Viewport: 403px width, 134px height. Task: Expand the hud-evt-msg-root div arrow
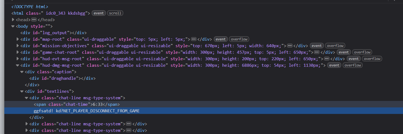click(x=18, y=59)
